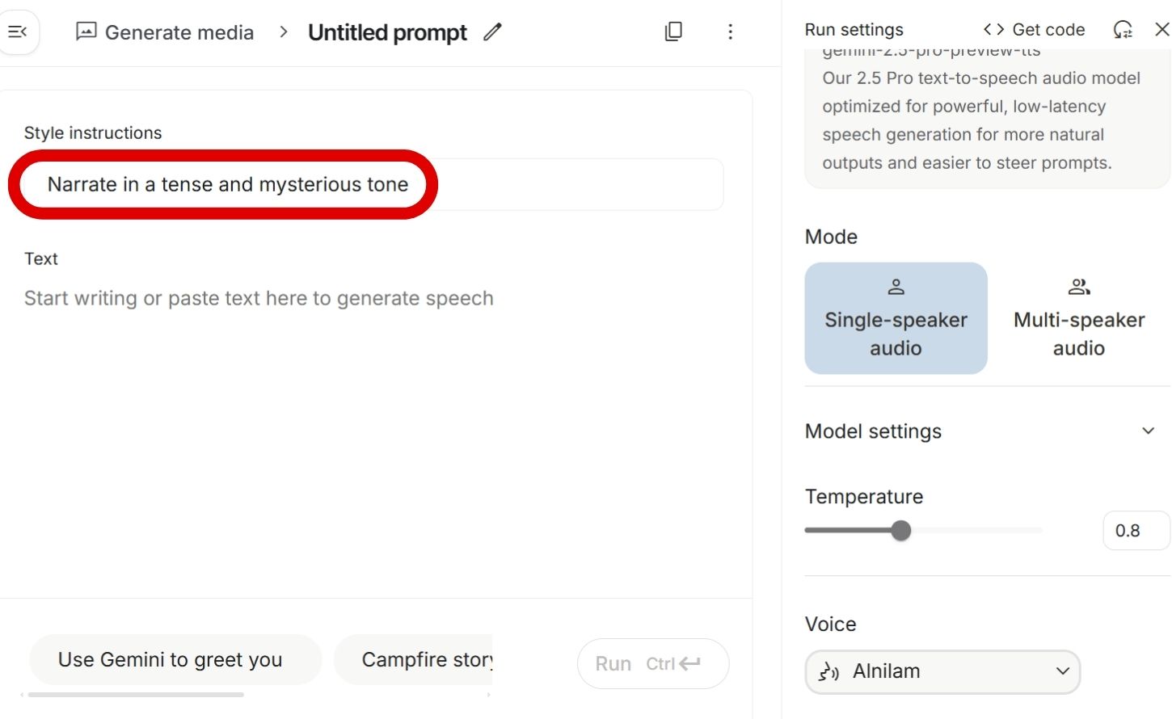
Task: Open the Alnilam voice dropdown
Action: pyautogui.click(x=942, y=671)
